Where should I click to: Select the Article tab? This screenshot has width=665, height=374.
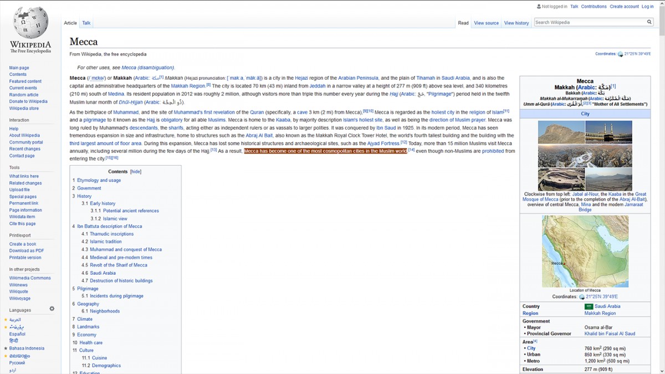point(70,23)
